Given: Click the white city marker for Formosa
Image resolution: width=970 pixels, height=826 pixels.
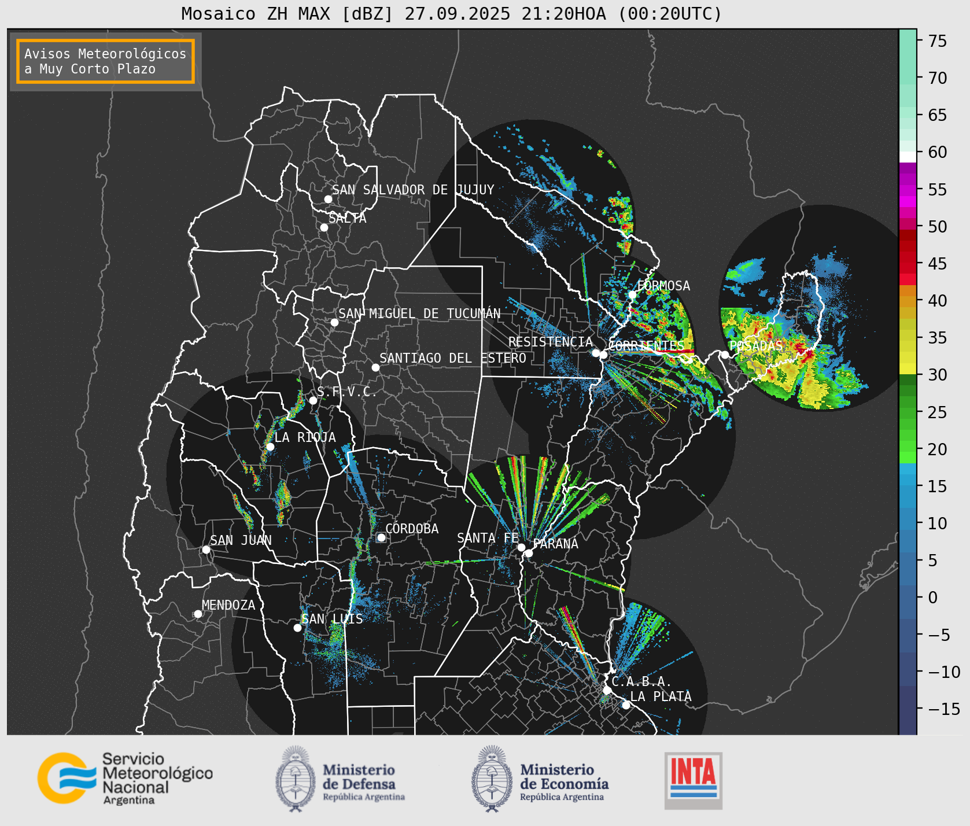Looking at the screenshot, I should [632, 294].
